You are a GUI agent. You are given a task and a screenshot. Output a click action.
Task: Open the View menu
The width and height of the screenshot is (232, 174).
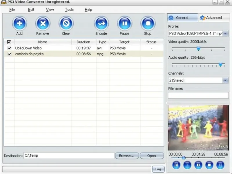[x=50, y=10]
